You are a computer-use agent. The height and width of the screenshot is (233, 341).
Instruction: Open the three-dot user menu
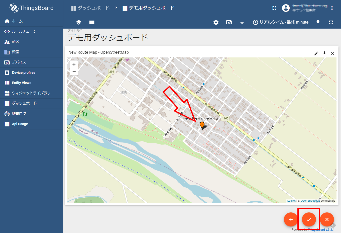332,8
